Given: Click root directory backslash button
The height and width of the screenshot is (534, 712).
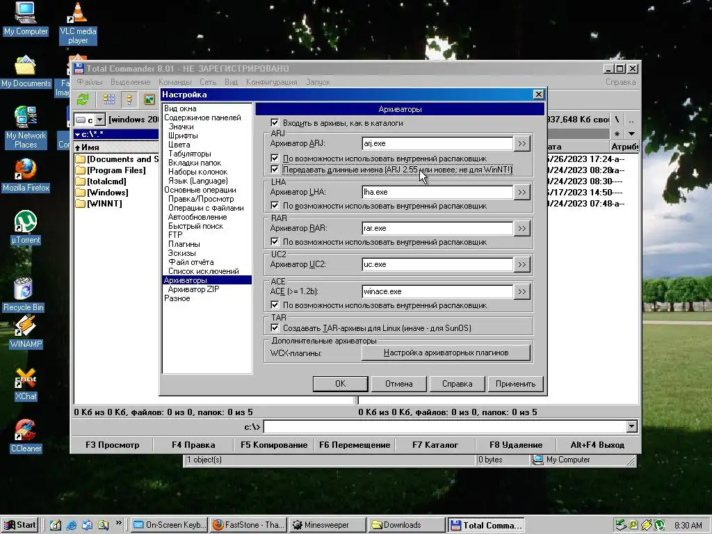Looking at the screenshot, I should (617, 120).
